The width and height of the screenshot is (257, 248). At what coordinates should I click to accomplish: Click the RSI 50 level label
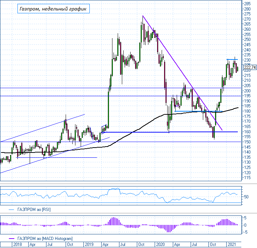pos(246,197)
